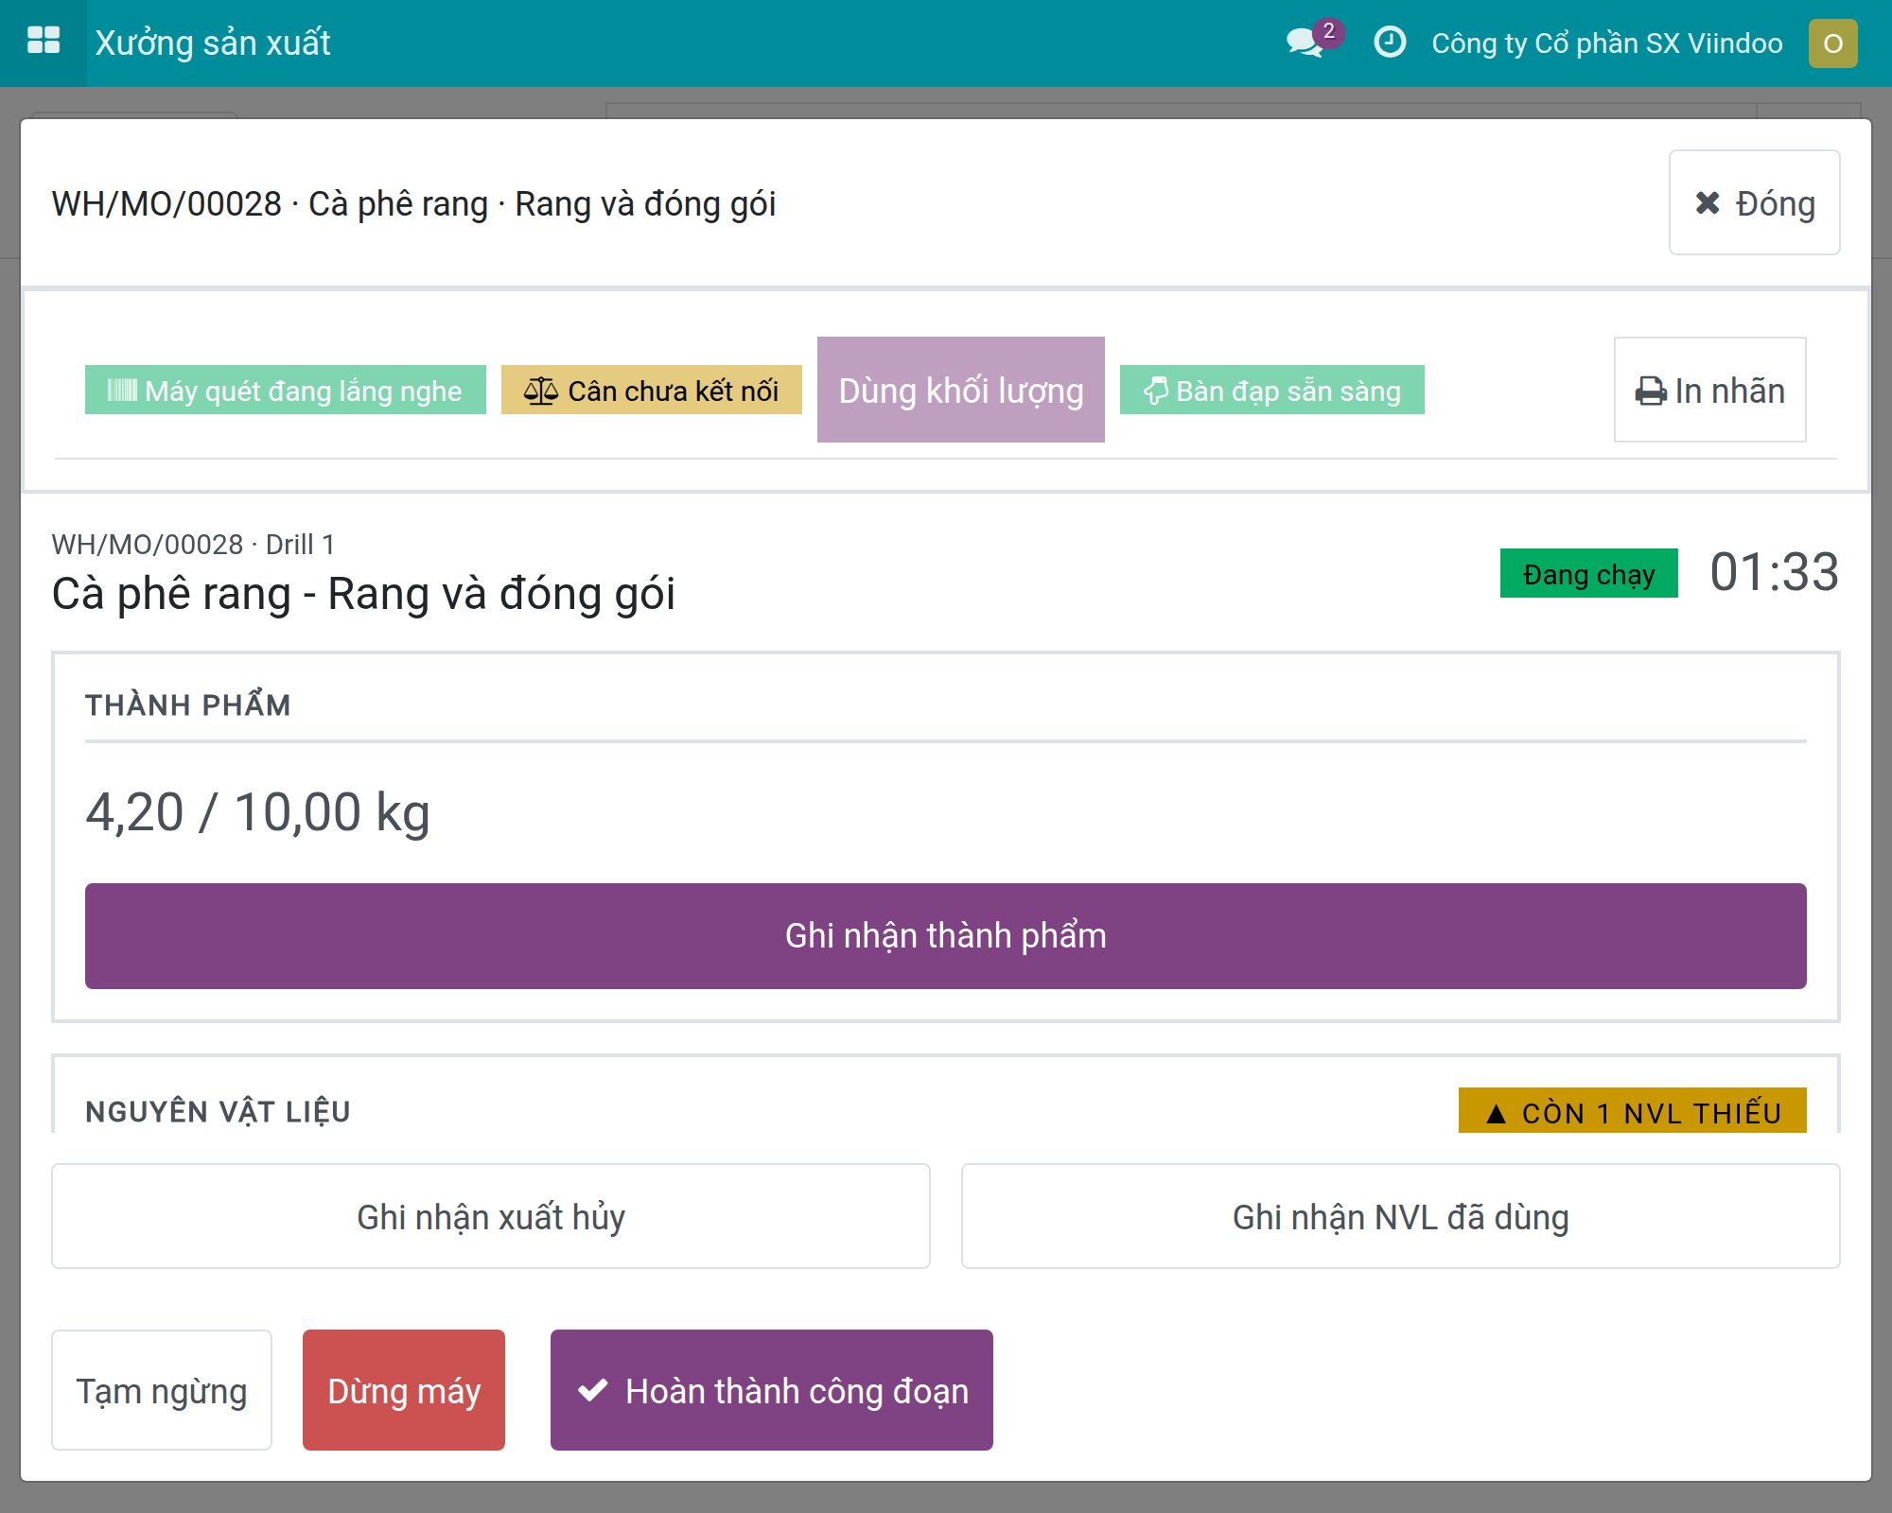Image resolution: width=1892 pixels, height=1513 pixels.
Task: Pause work with the 'Tạm ngừng' button
Action: click(x=162, y=1390)
